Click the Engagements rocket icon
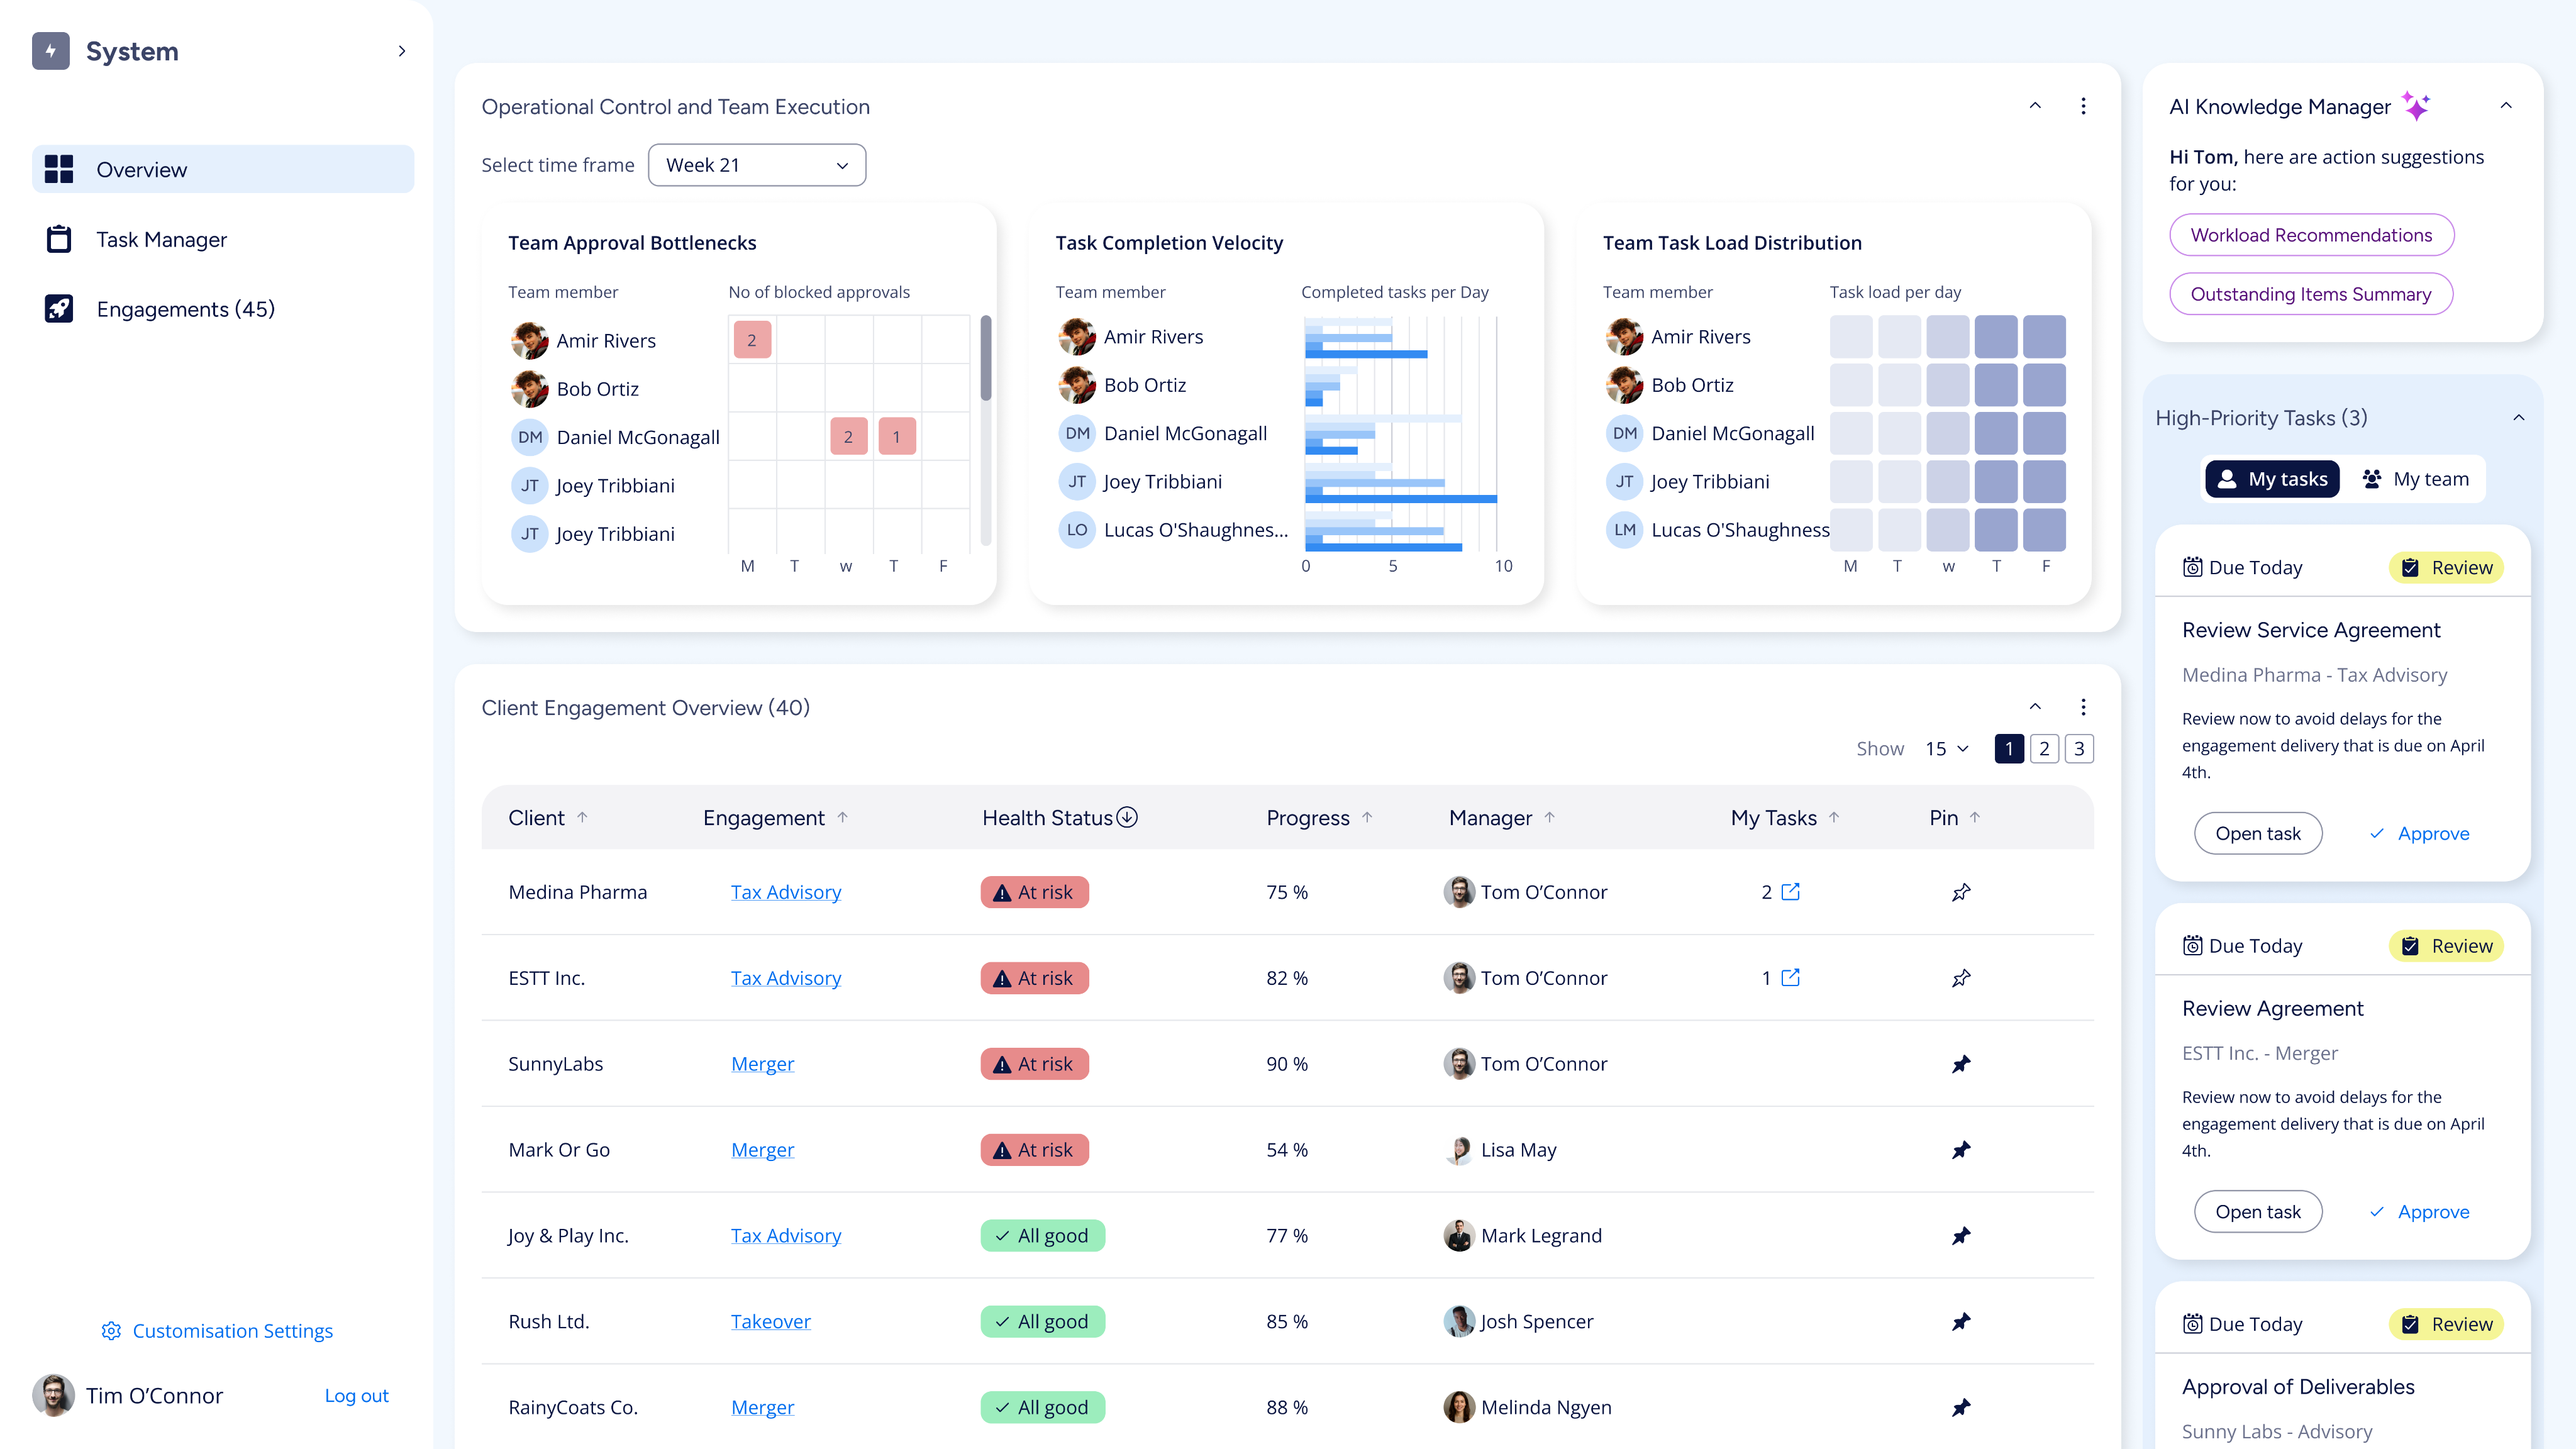Screen dimensions: 2576x1449 pyautogui.click(x=59, y=309)
